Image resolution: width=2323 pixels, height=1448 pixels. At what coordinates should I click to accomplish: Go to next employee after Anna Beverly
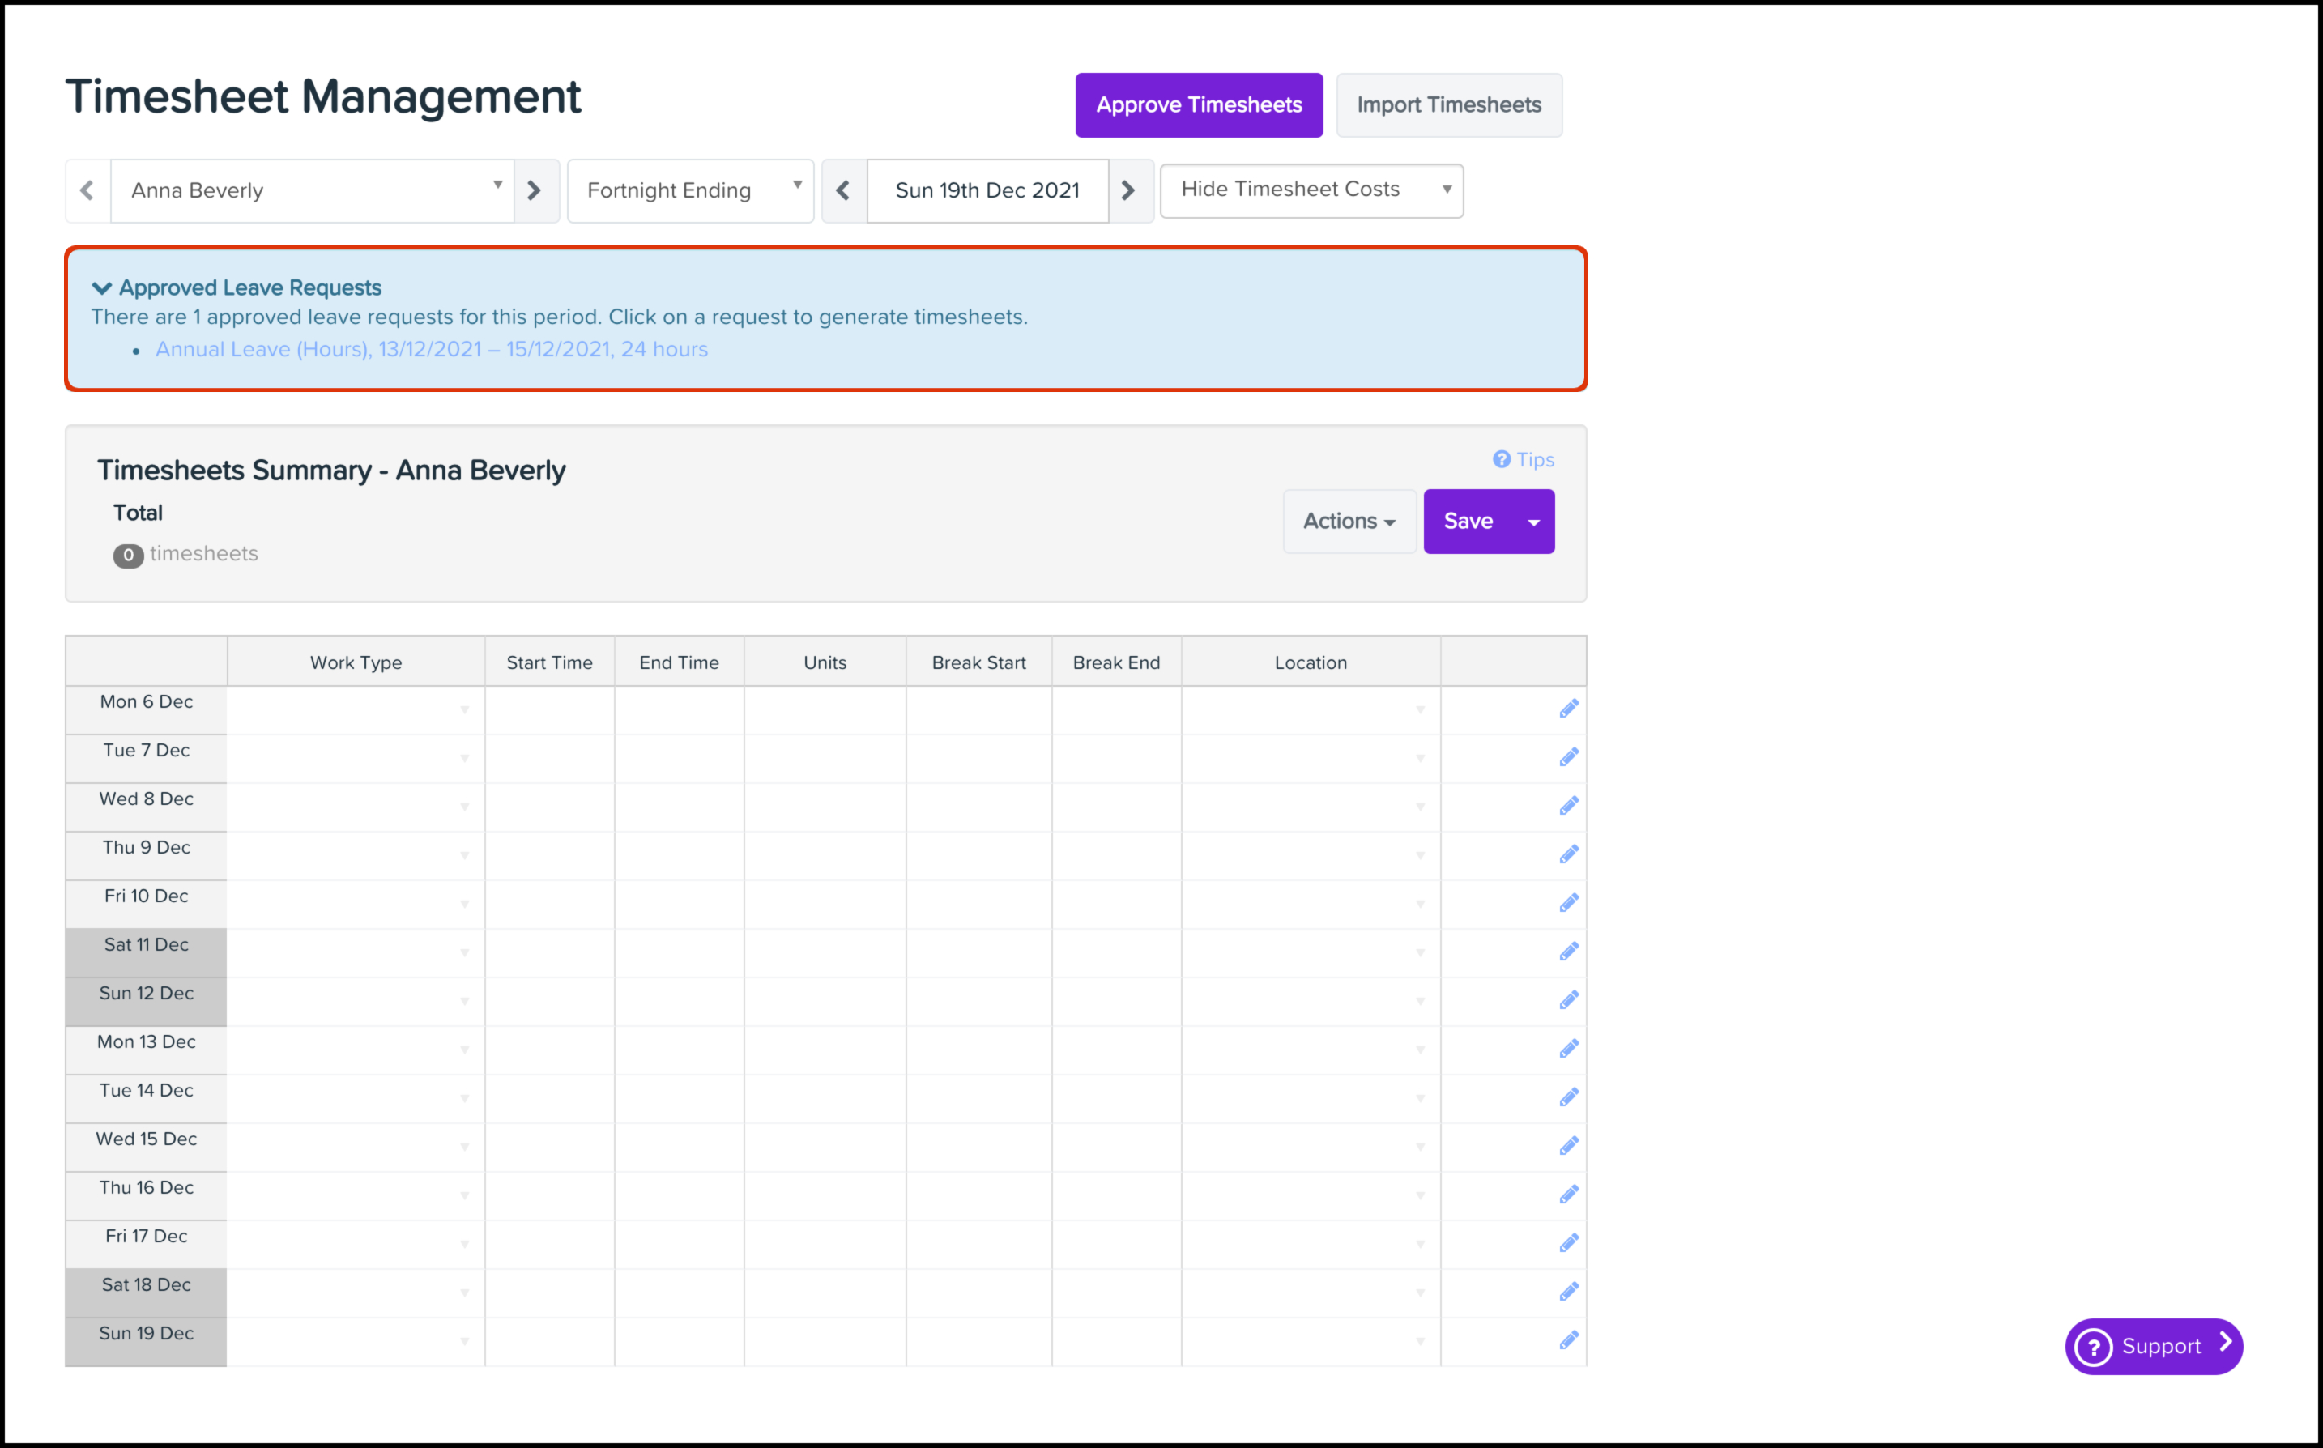[x=535, y=190]
